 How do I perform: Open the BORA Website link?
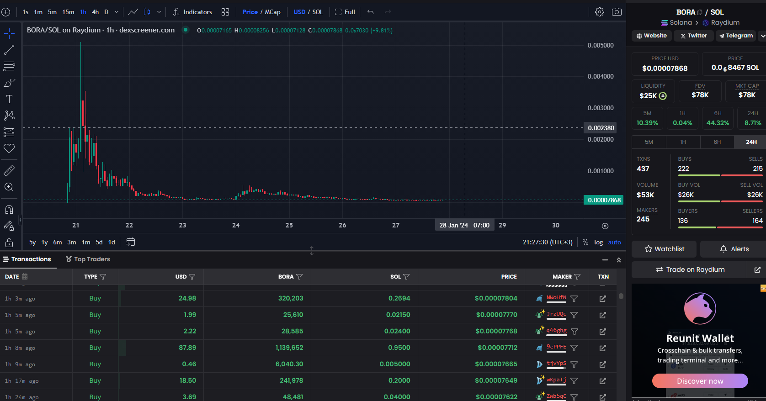tap(652, 36)
